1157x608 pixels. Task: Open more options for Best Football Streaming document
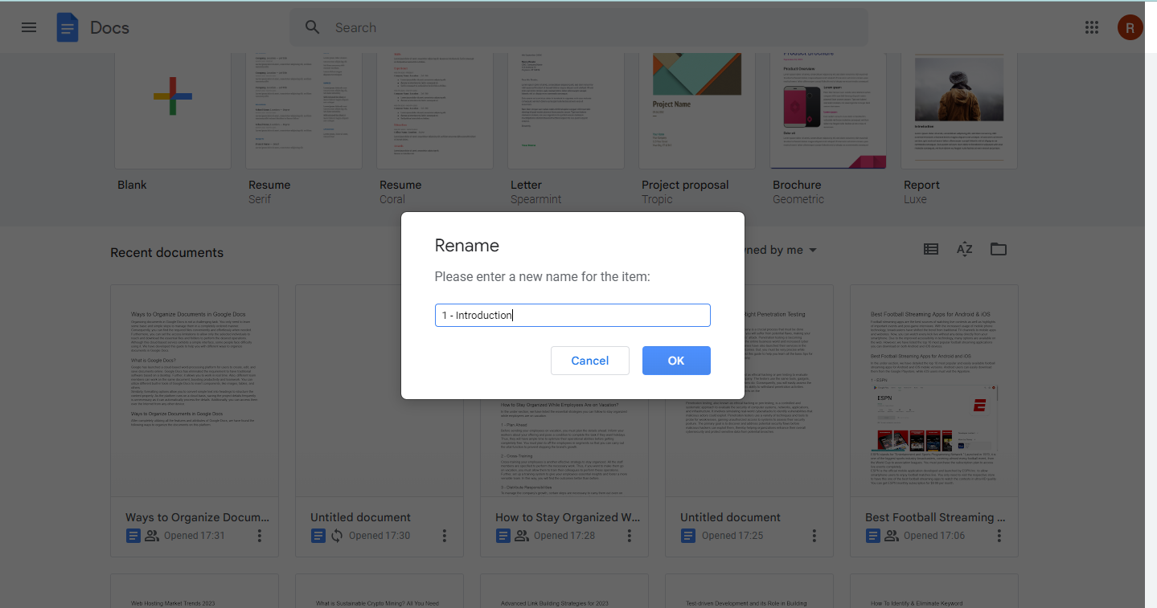999,536
